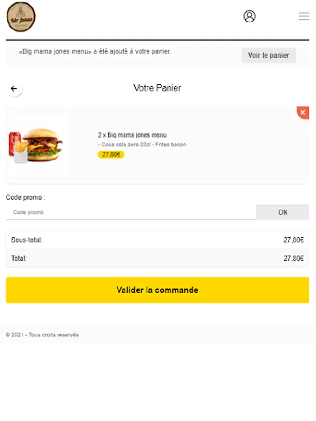Screen dimensions: 316x421
Task: Go back using the arrow icon
Action: coord(14,88)
